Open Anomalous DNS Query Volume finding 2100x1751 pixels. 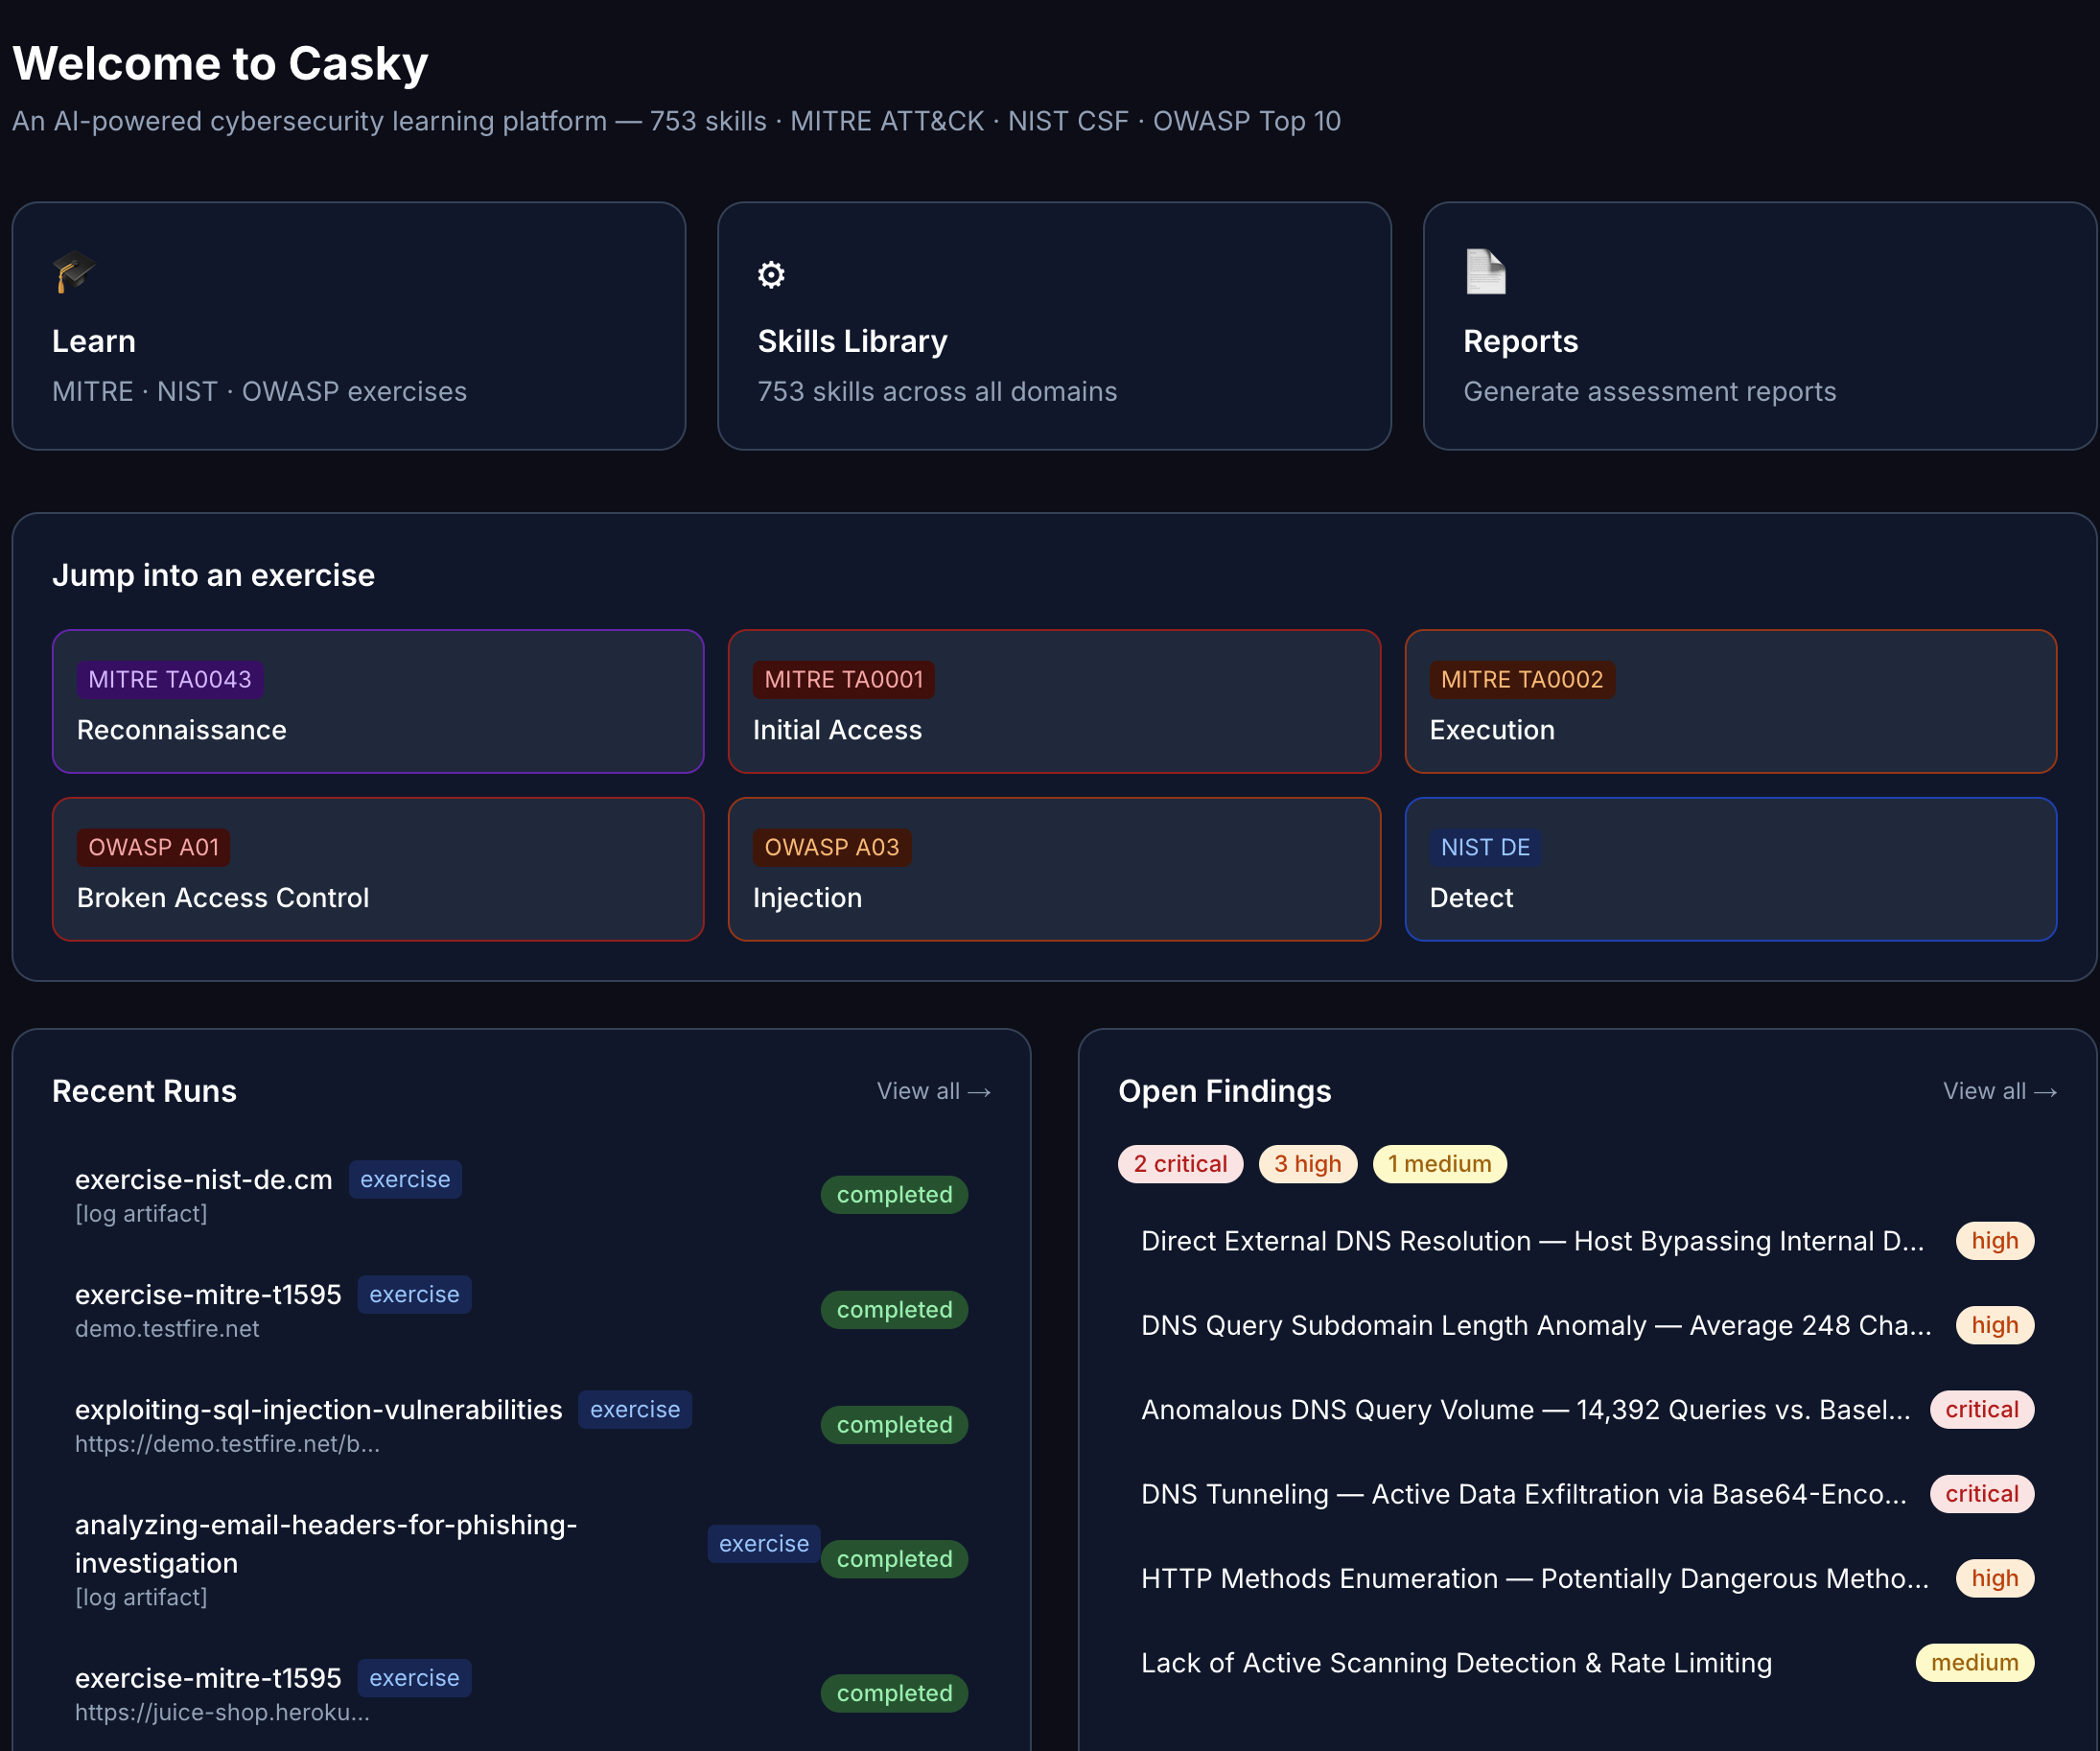coord(1587,1410)
